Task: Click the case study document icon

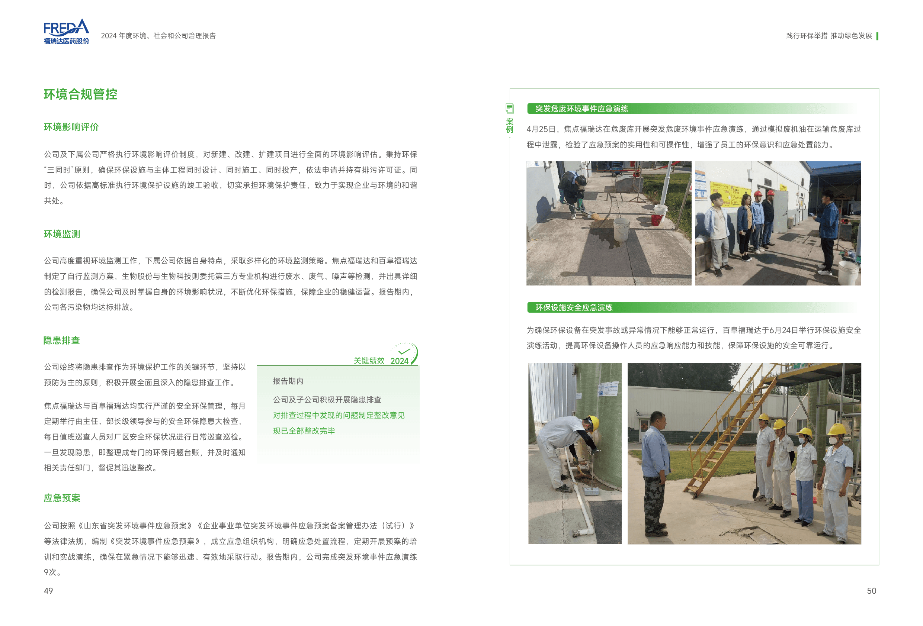Action: pyautogui.click(x=510, y=109)
